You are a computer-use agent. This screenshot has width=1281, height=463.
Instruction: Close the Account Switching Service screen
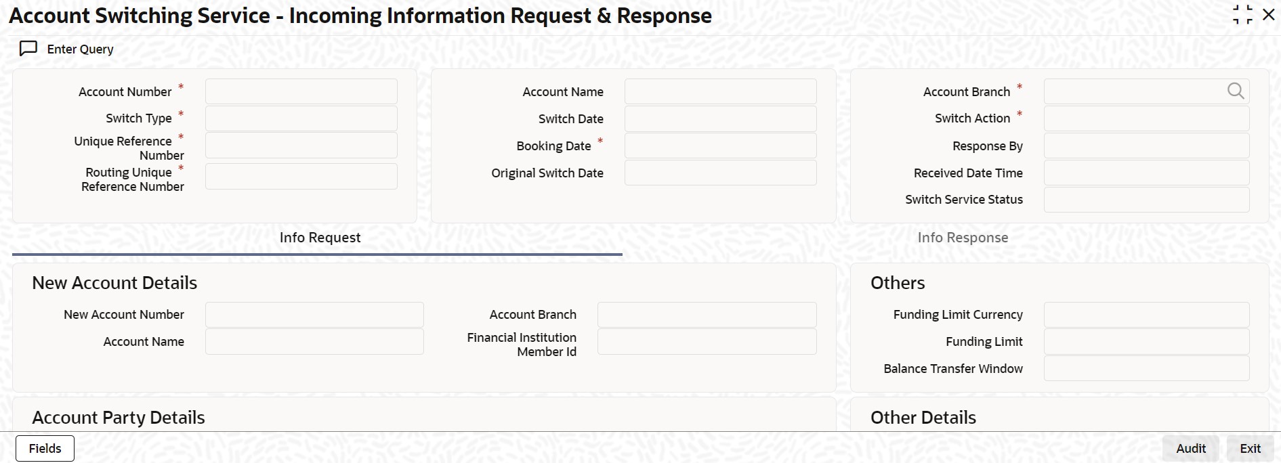(x=1269, y=14)
